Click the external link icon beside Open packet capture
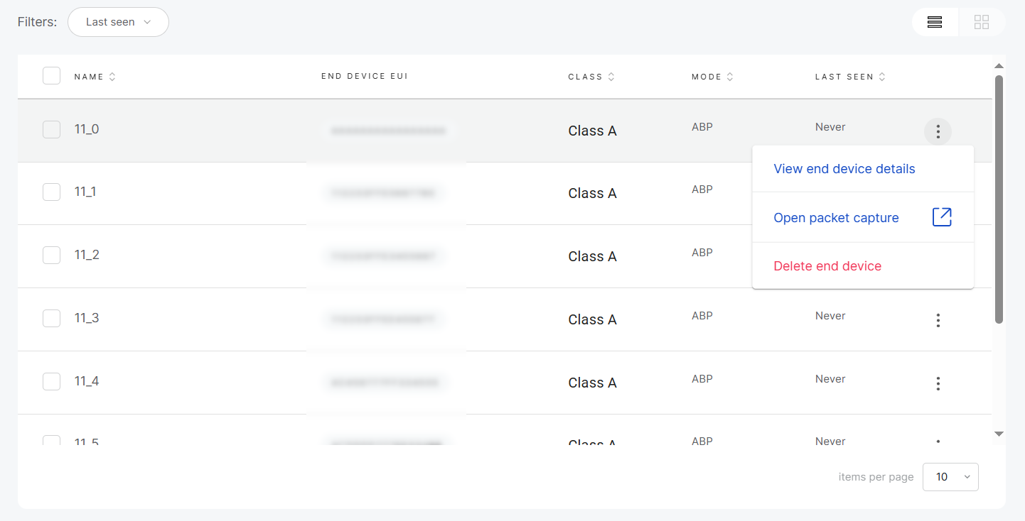Viewport: 1025px width, 521px height. (x=942, y=216)
